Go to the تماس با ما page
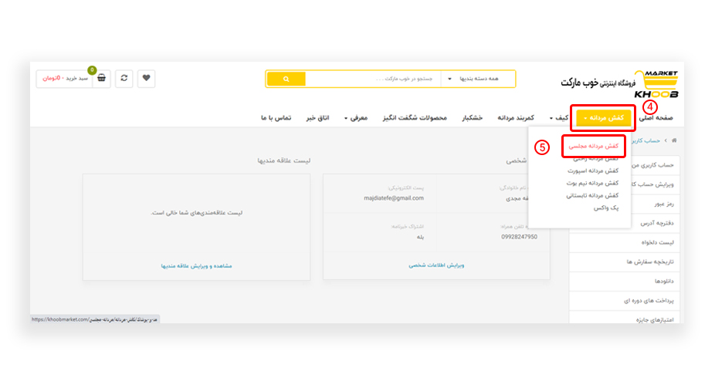The width and height of the screenshot is (715, 385). click(276, 118)
